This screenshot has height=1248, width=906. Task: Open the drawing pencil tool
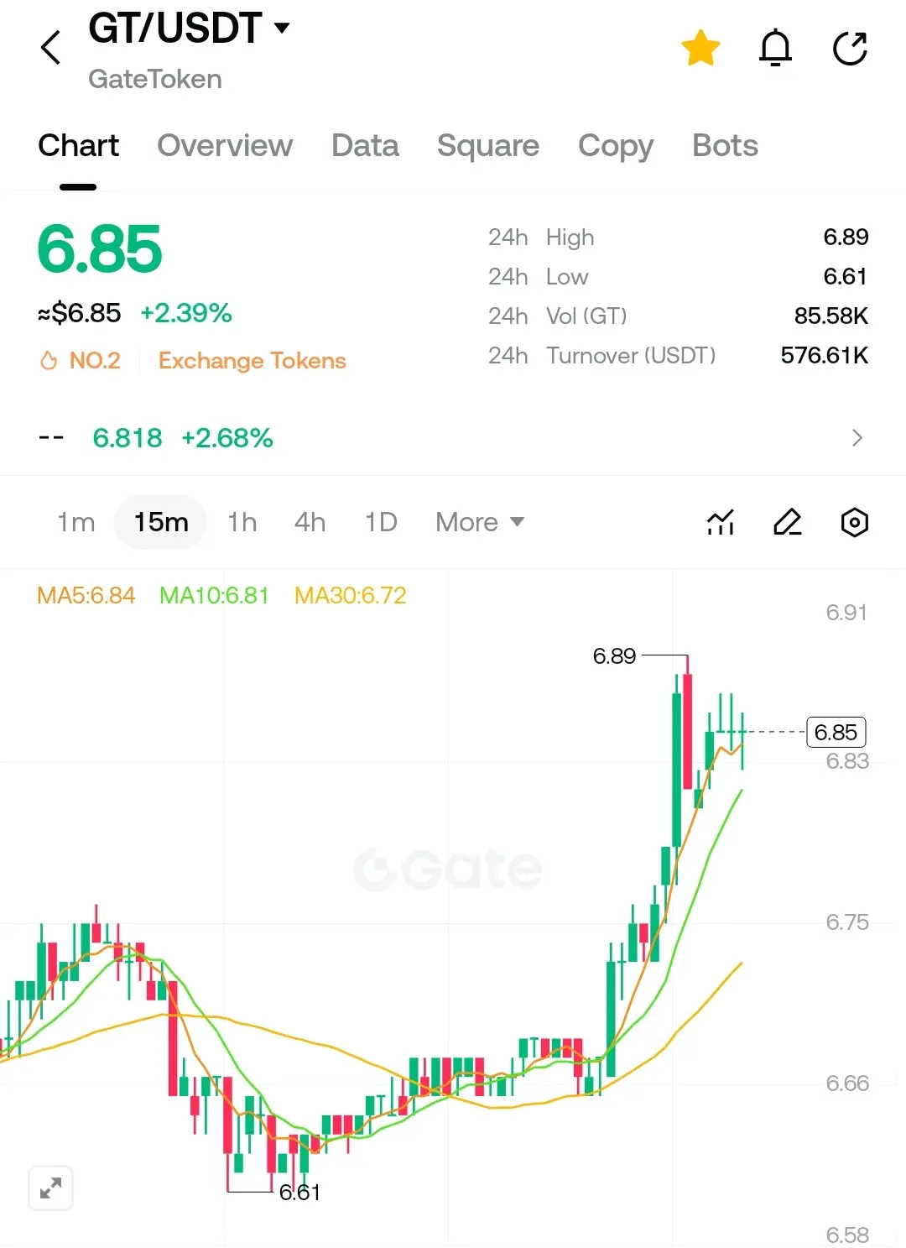(787, 522)
